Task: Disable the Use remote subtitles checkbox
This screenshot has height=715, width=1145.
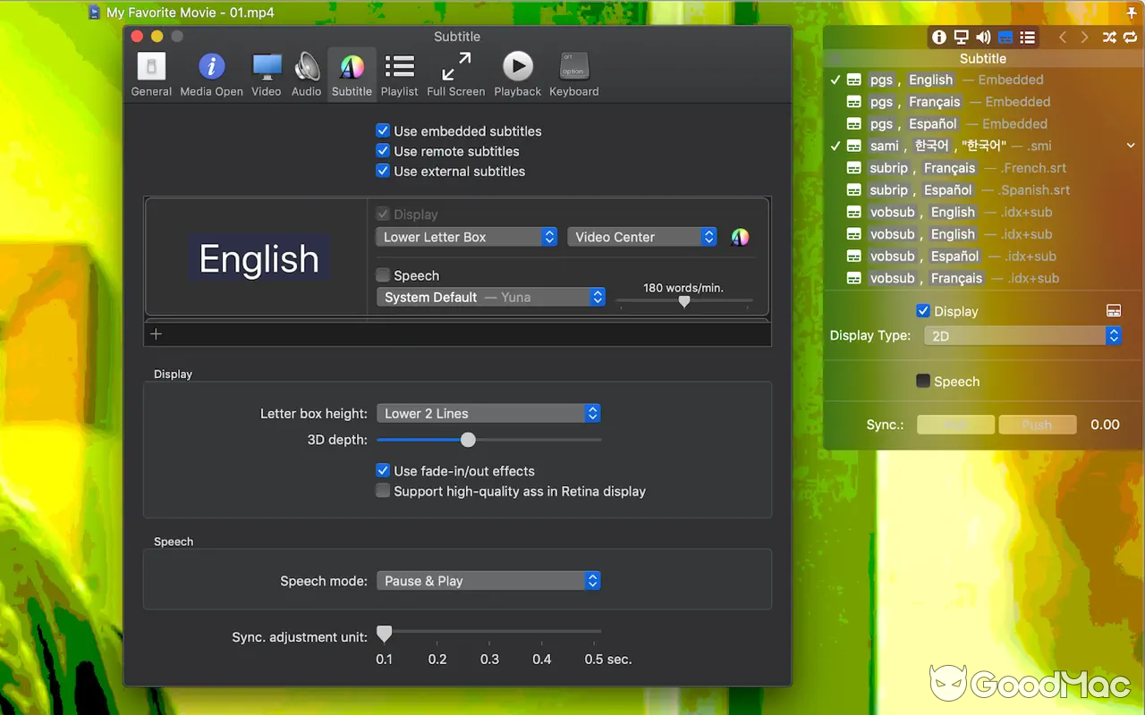Action: point(383,151)
